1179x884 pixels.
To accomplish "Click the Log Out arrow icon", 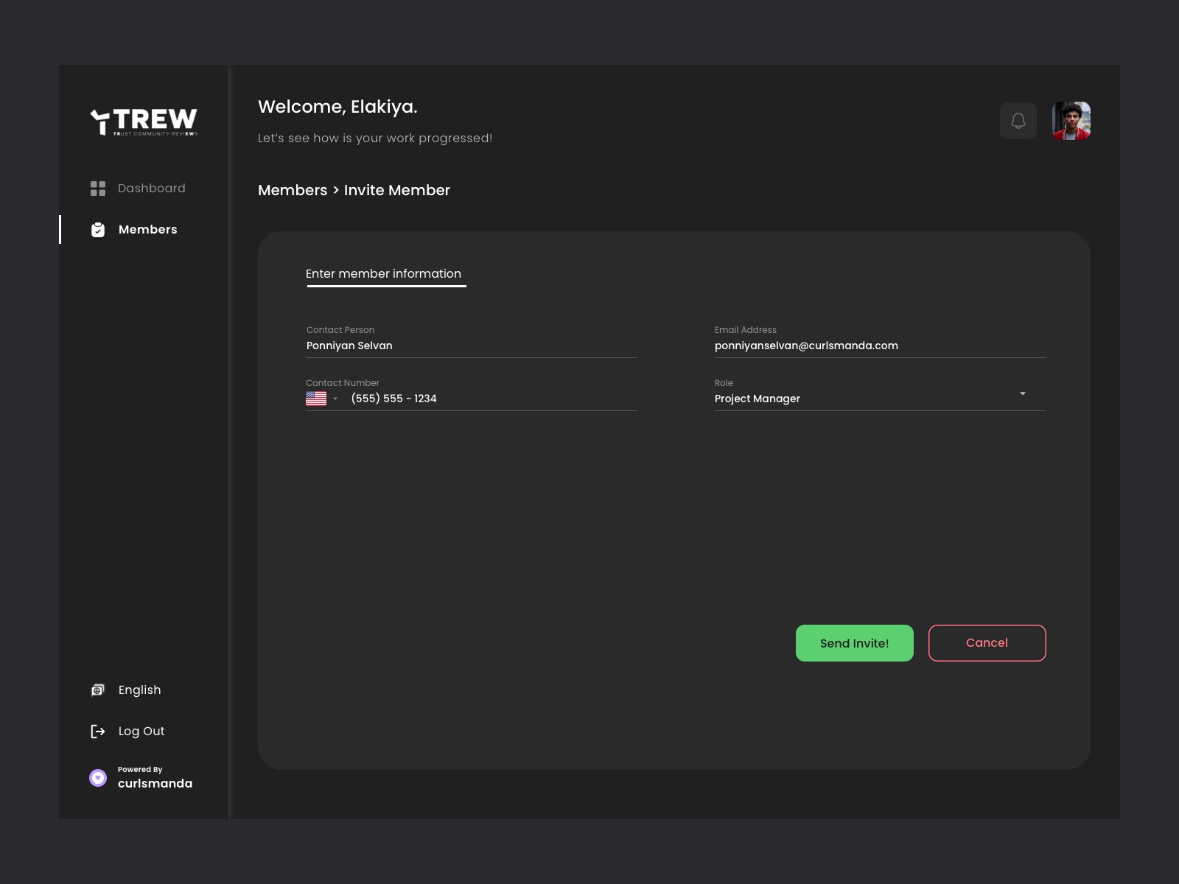I will pos(98,732).
